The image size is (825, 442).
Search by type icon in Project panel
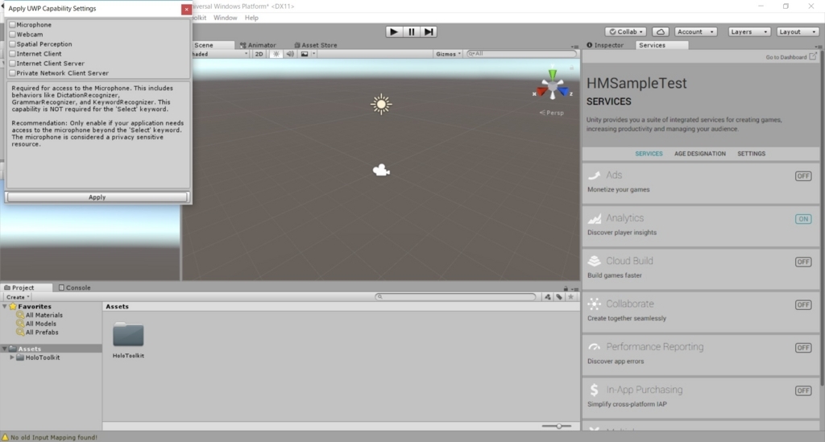[548, 297]
